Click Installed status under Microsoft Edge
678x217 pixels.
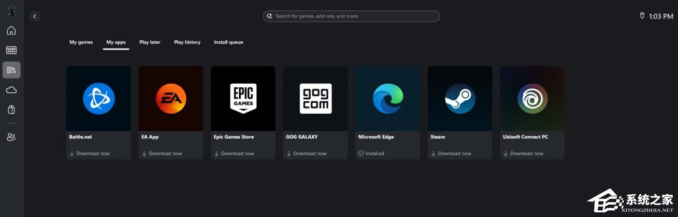coord(371,153)
